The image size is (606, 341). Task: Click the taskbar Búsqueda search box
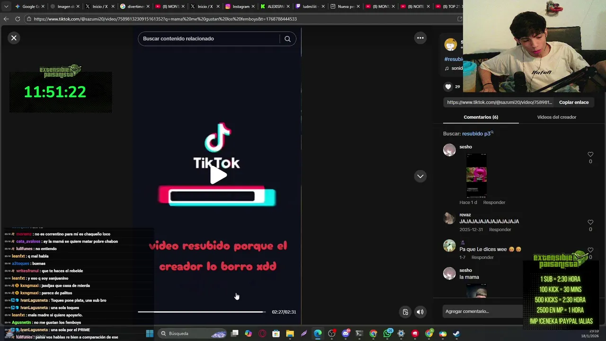[193, 333]
